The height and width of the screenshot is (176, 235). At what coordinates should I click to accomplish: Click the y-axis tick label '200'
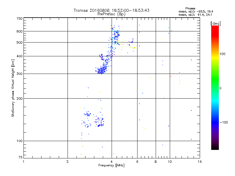(20, 99)
